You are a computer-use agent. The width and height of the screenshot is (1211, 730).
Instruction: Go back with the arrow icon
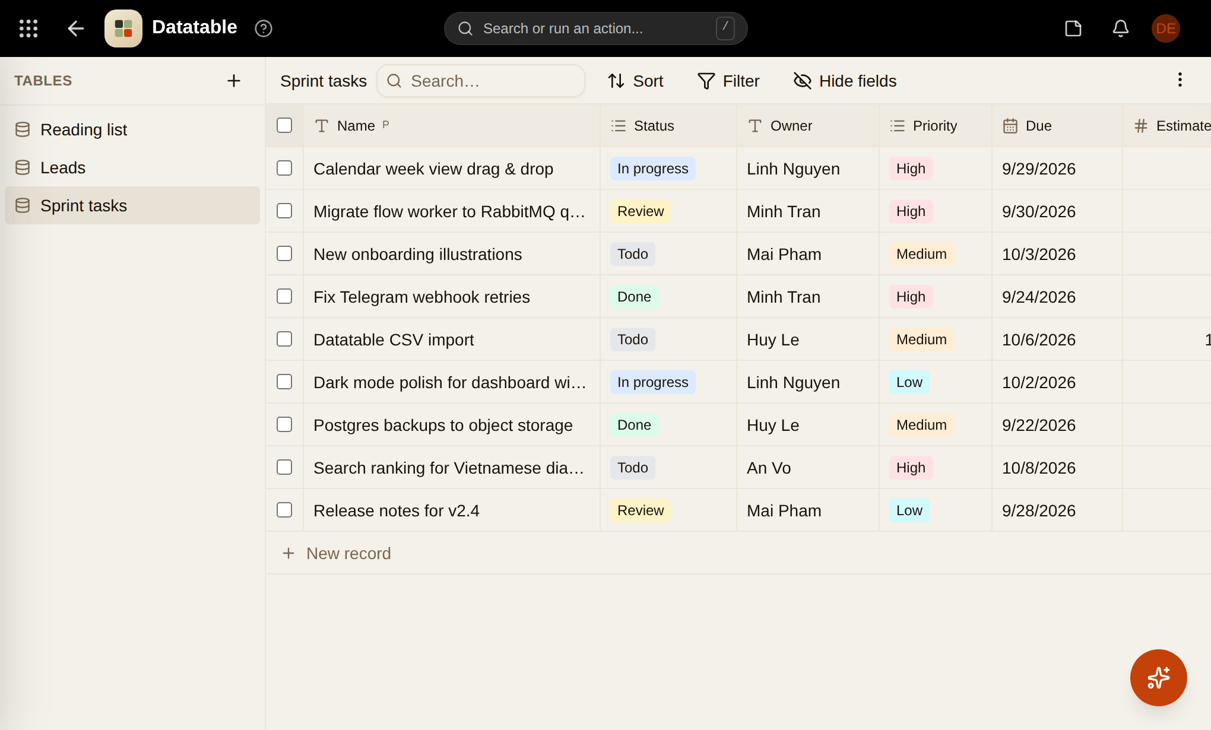(75, 28)
